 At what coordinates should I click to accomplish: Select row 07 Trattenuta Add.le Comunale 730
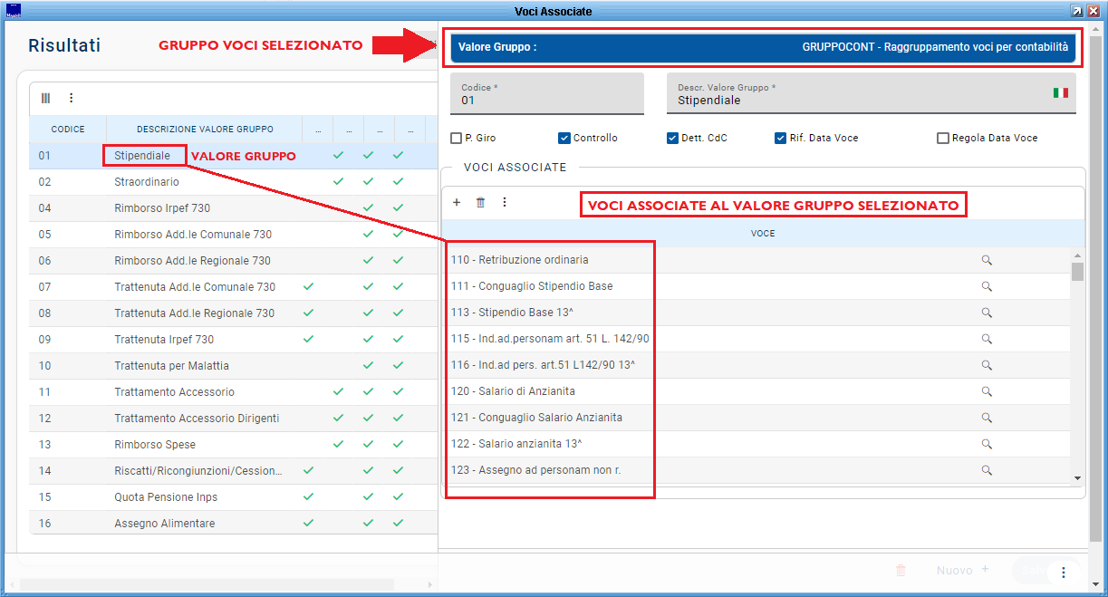[233, 287]
